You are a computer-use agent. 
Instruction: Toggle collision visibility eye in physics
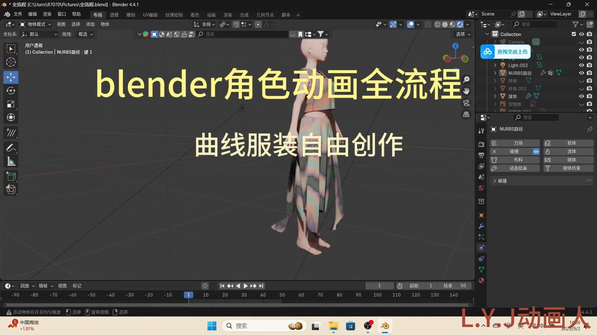coord(536,151)
